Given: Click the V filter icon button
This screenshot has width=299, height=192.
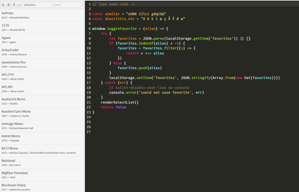Looking at the screenshot, I should click(x=14, y=5).
